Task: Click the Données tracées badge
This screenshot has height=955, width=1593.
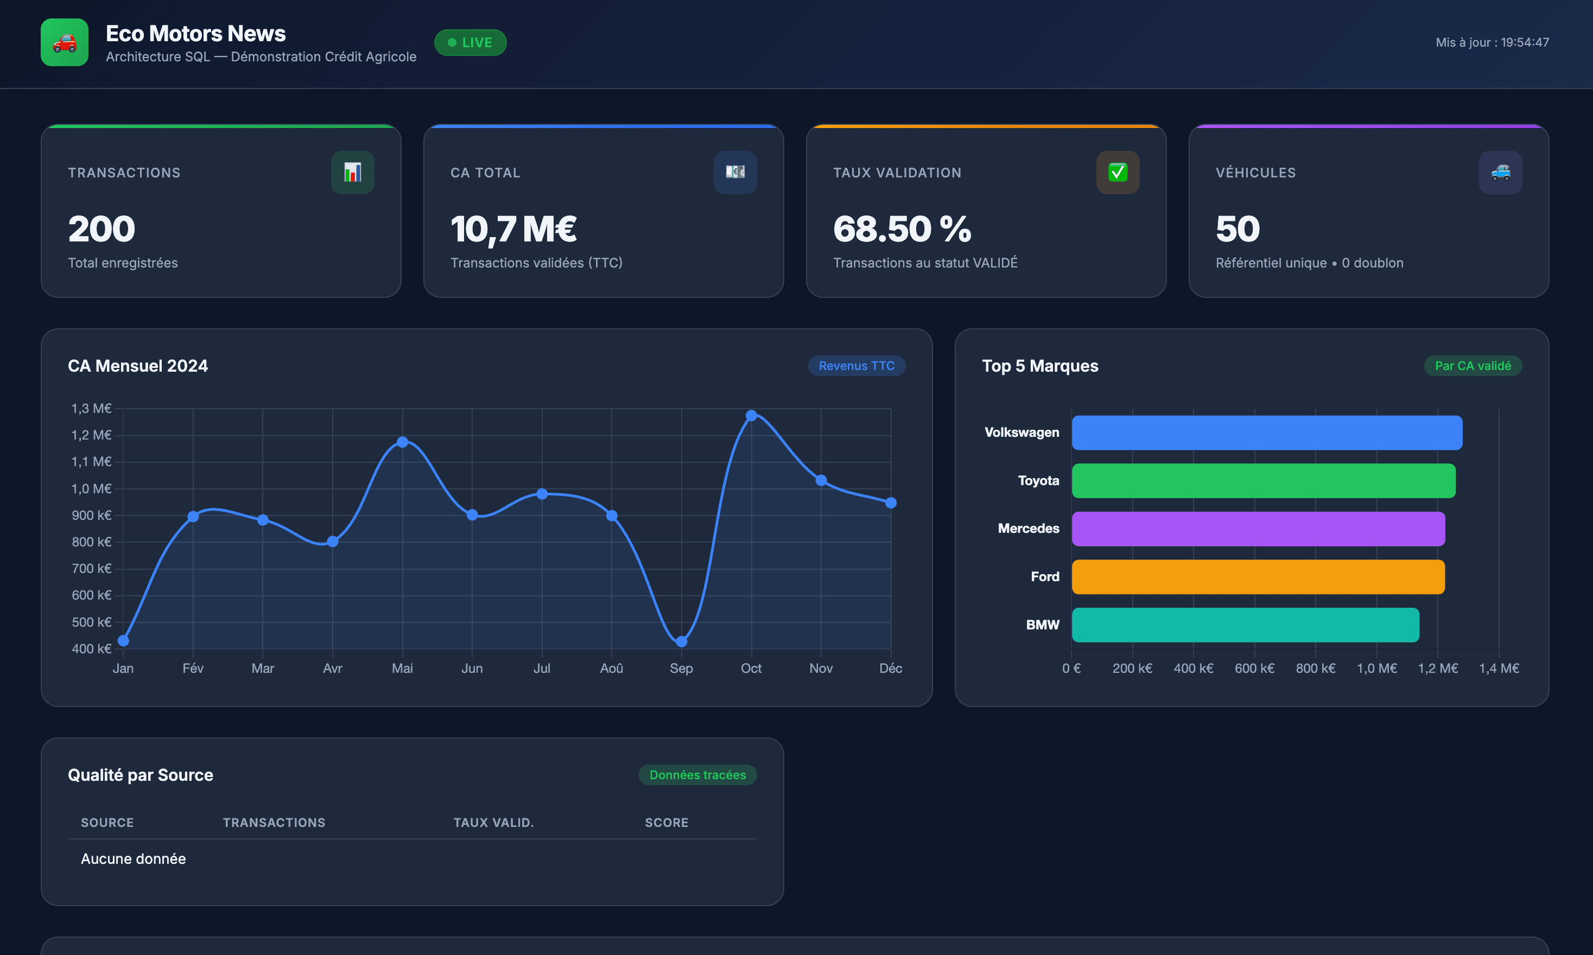Action: [697, 775]
